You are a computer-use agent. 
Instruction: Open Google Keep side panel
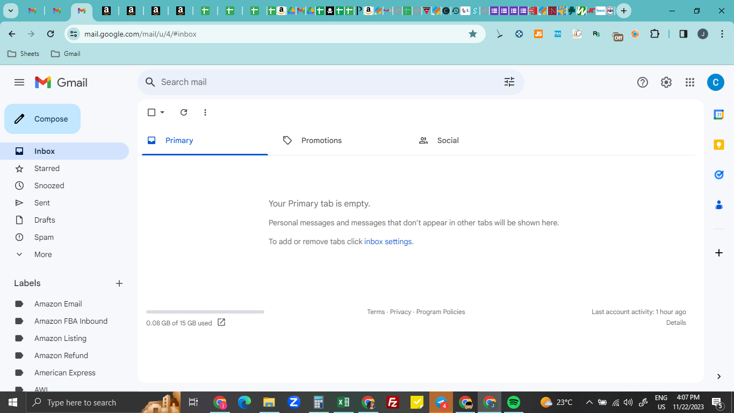tap(719, 145)
